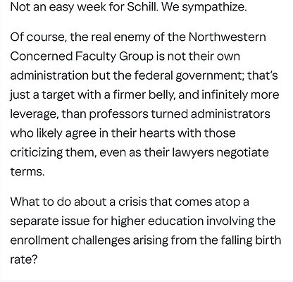
Task: Click the phrase "Concerned Faculty Group"
Action: 82,57
